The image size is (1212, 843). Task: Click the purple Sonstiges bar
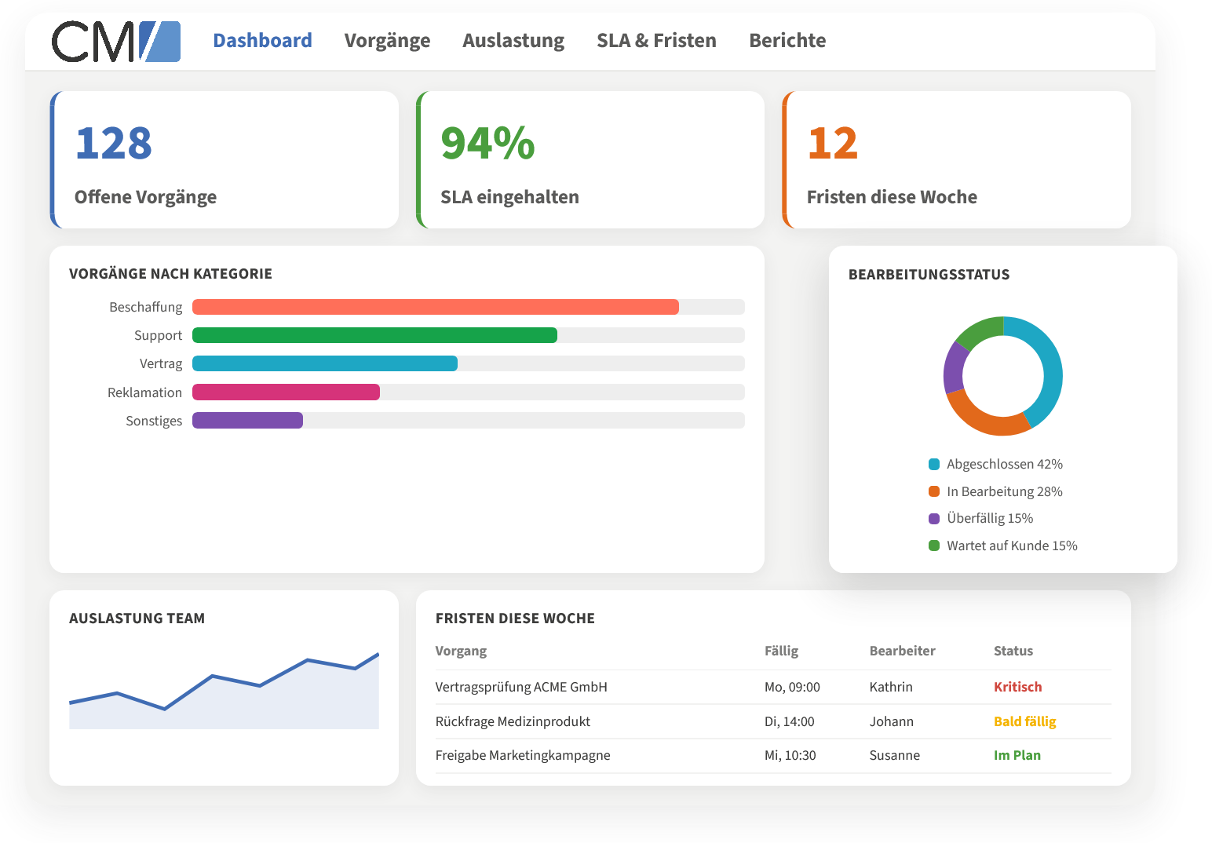point(247,421)
